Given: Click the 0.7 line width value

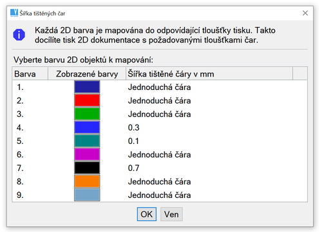Looking at the screenshot, I should click(x=133, y=168).
